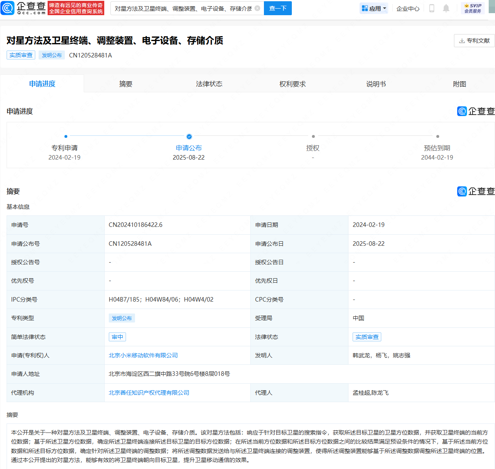Select the 申请公布日 value 2025-08-22
The height and width of the screenshot is (469, 495).
coord(369,244)
